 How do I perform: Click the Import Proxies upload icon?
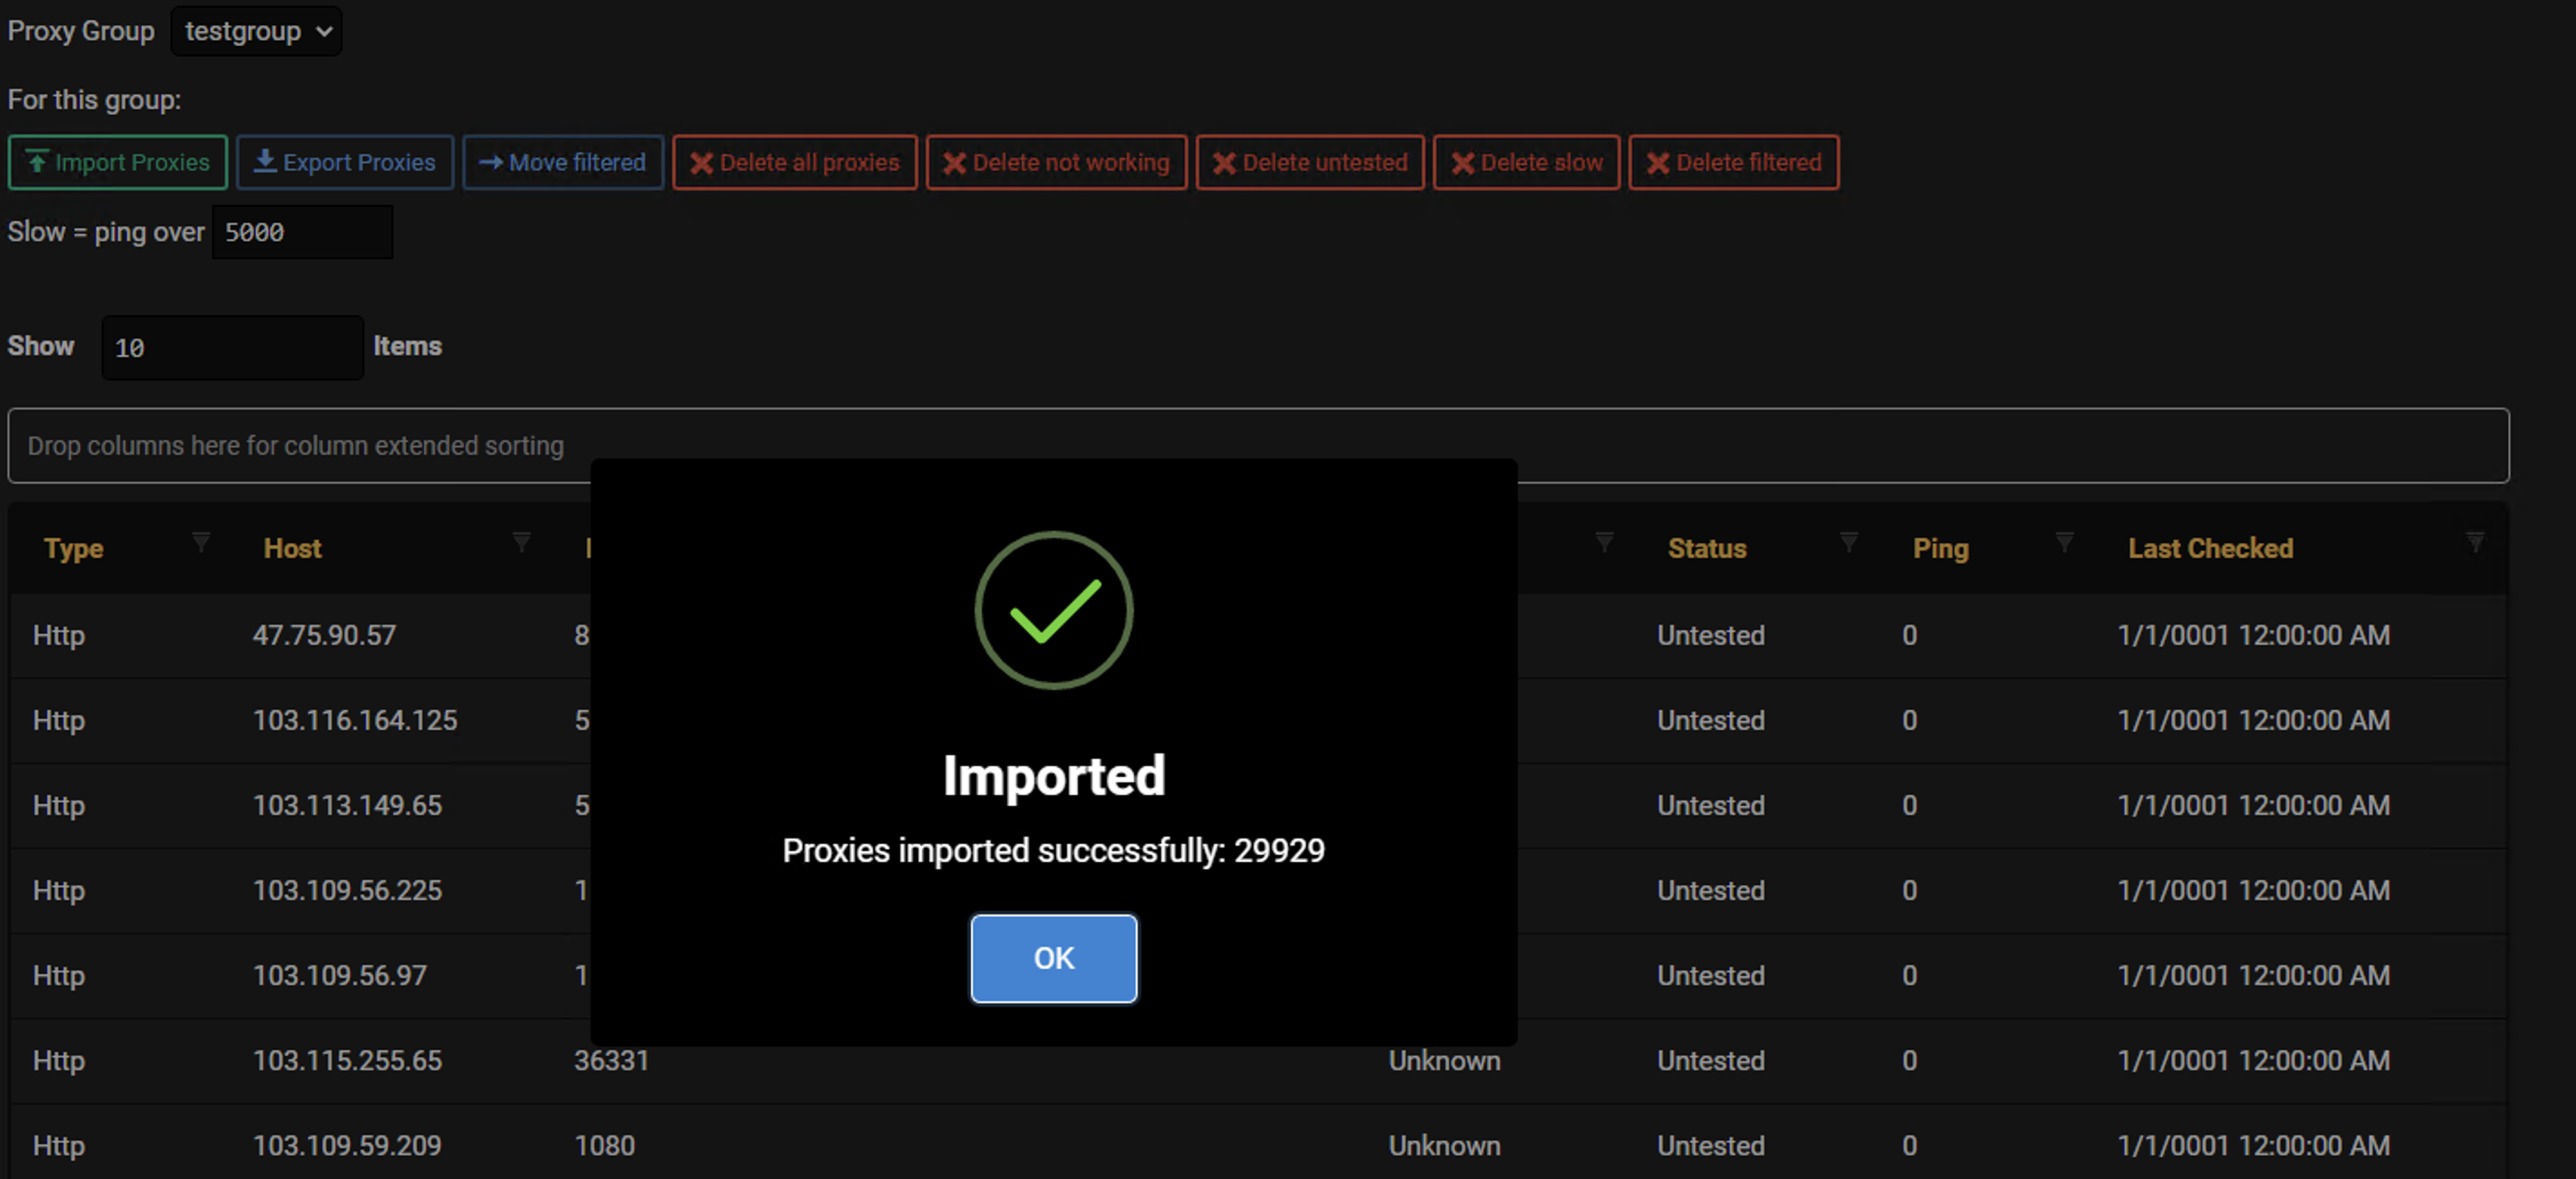(x=36, y=162)
